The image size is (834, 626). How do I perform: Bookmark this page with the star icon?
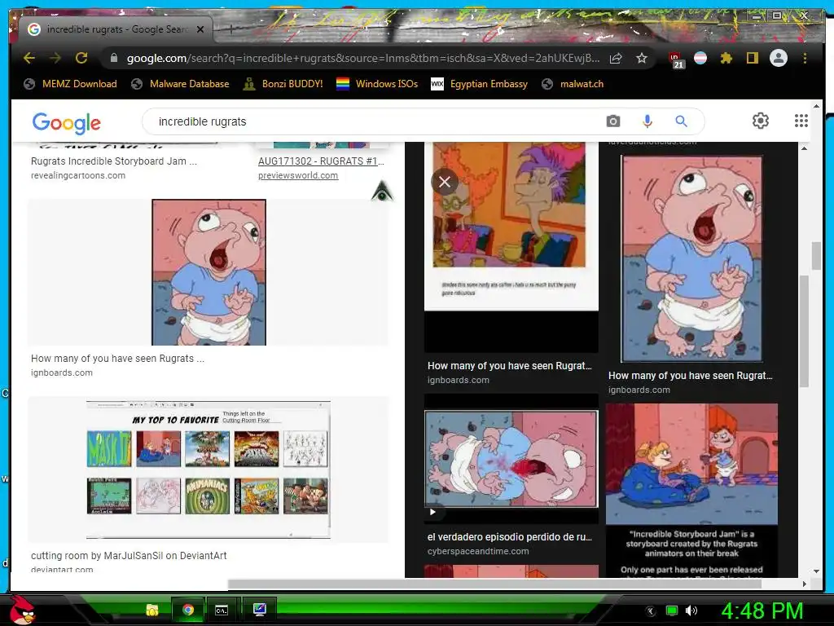pos(642,58)
